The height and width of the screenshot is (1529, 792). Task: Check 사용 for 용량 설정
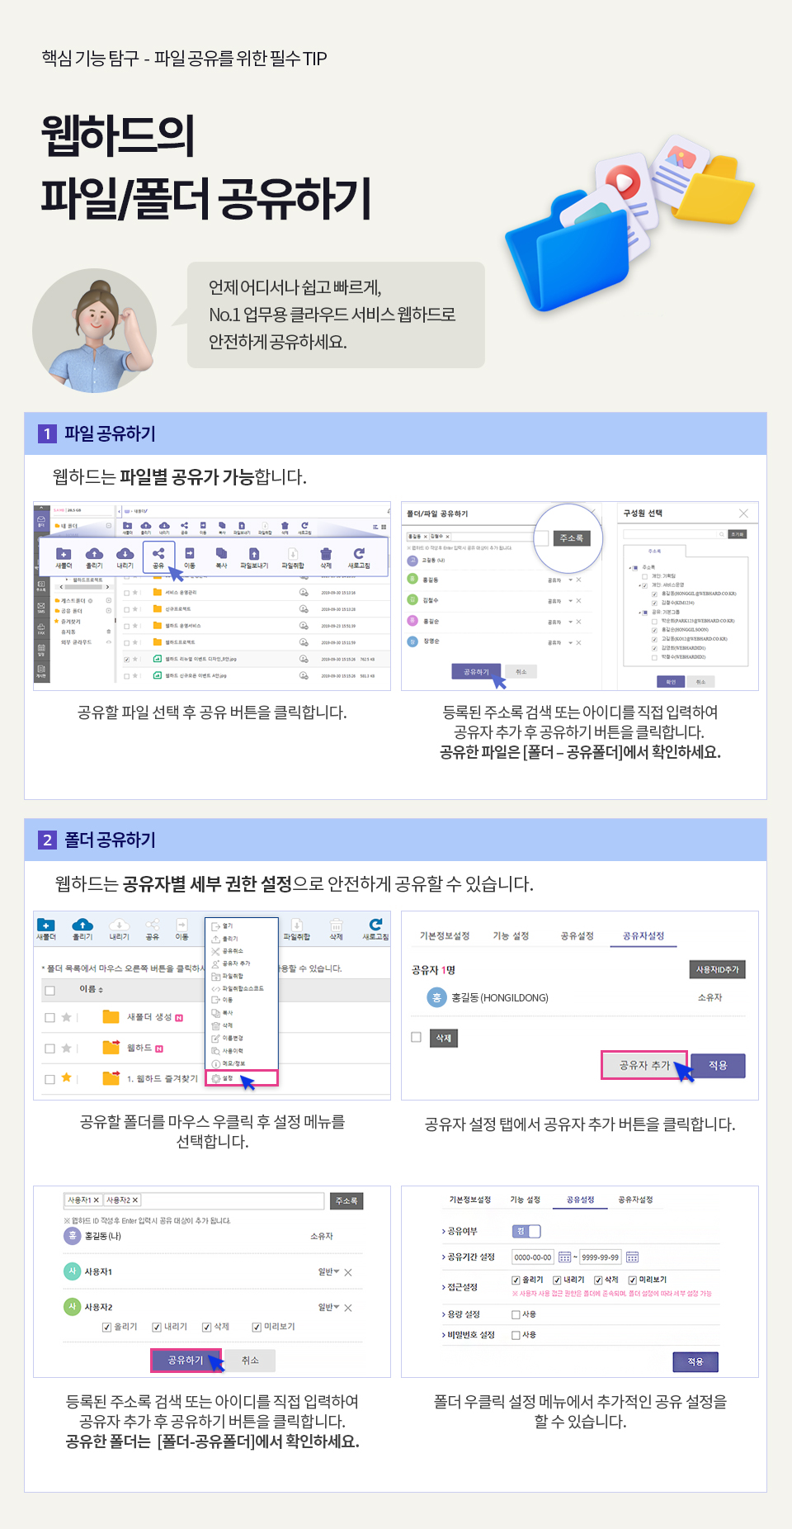(516, 1314)
